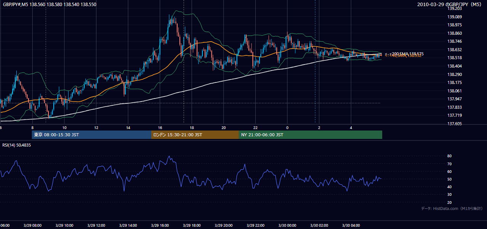Click the RSI scale value 50
Screen dimensions: 487x229
pos(449,179)
